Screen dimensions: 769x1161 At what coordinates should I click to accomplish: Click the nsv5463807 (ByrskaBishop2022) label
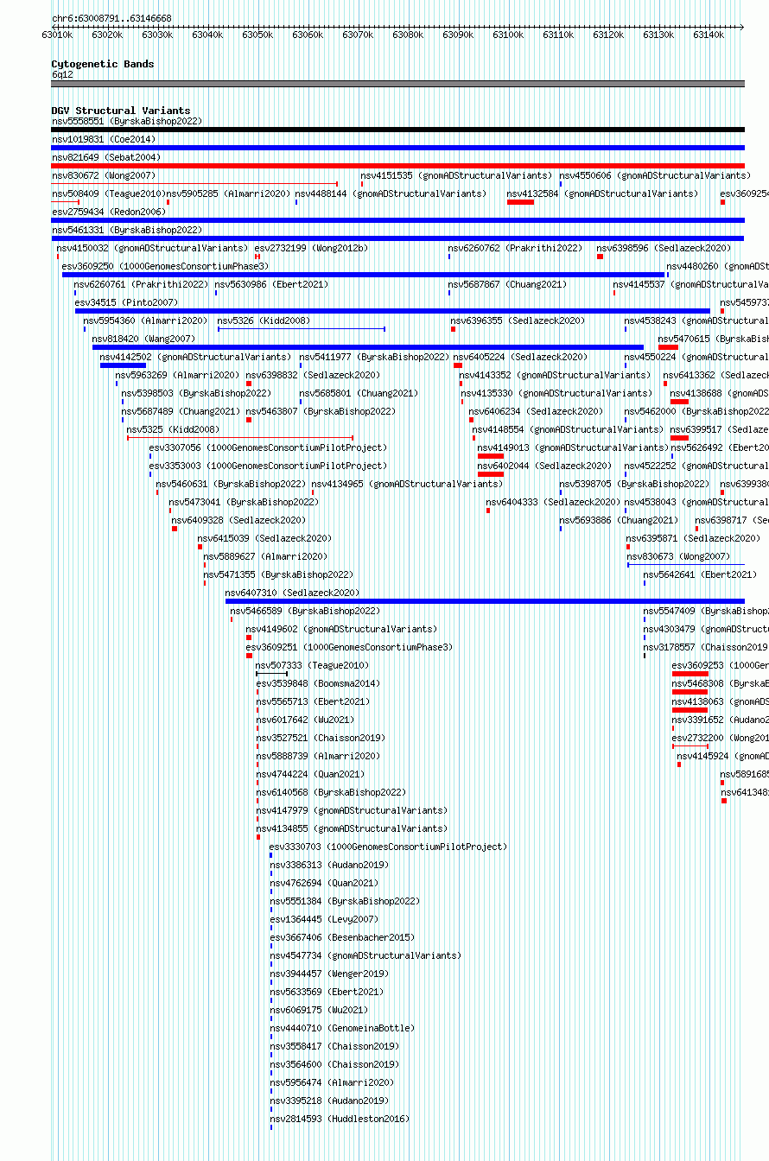[321, 411]
